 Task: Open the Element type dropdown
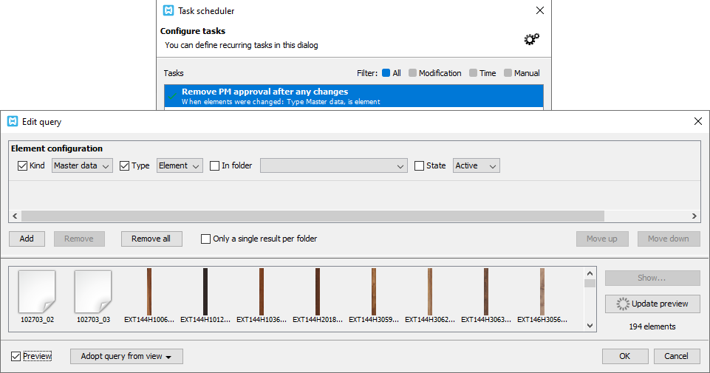click(180, 165)
